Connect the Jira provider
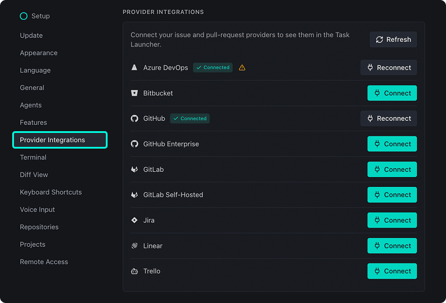Image resolution: width=446 pixels, height=303 pixels. (x=392, y=220)
